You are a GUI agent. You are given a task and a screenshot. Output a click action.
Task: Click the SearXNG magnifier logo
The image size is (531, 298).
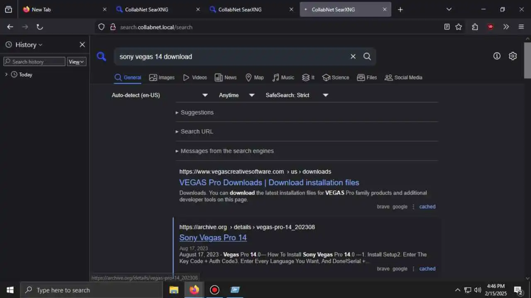pos(101,56)
